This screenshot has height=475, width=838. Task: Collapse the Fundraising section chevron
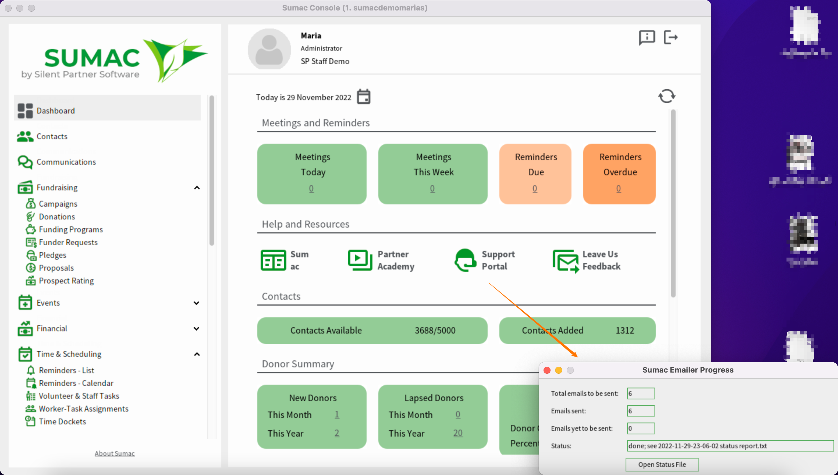click(x=197, y=188)
